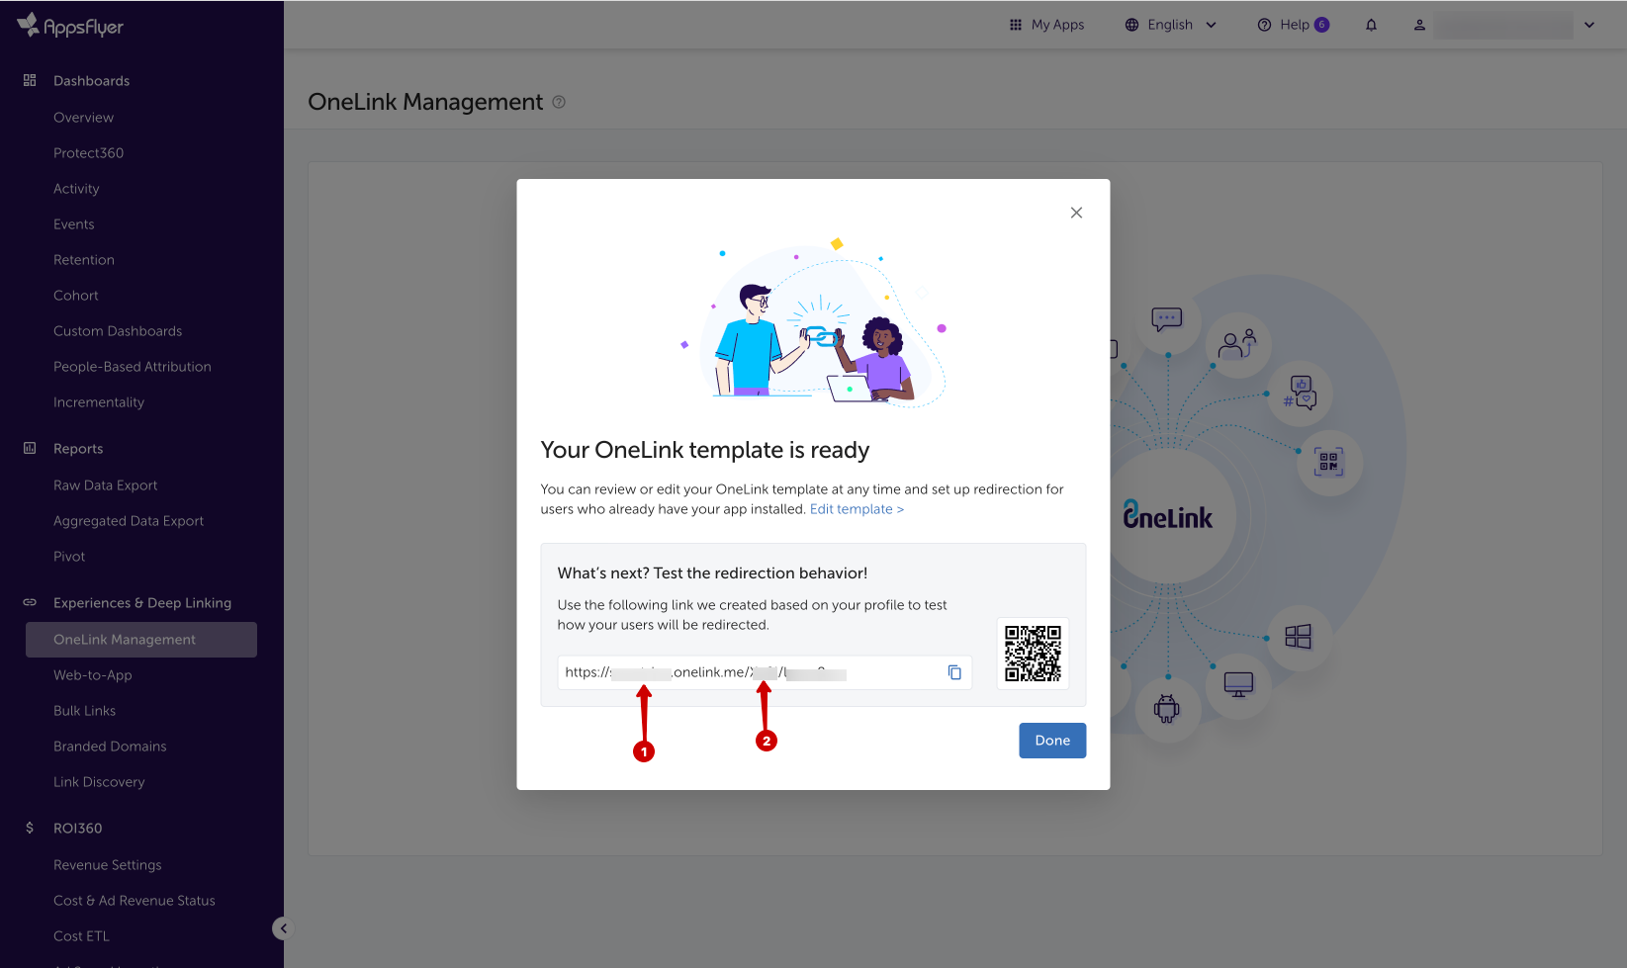
Task: Open Revenue Settings
Action: click(x=108, y=864)
